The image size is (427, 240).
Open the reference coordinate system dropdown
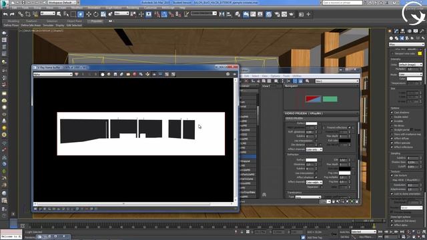coord(121,13)
